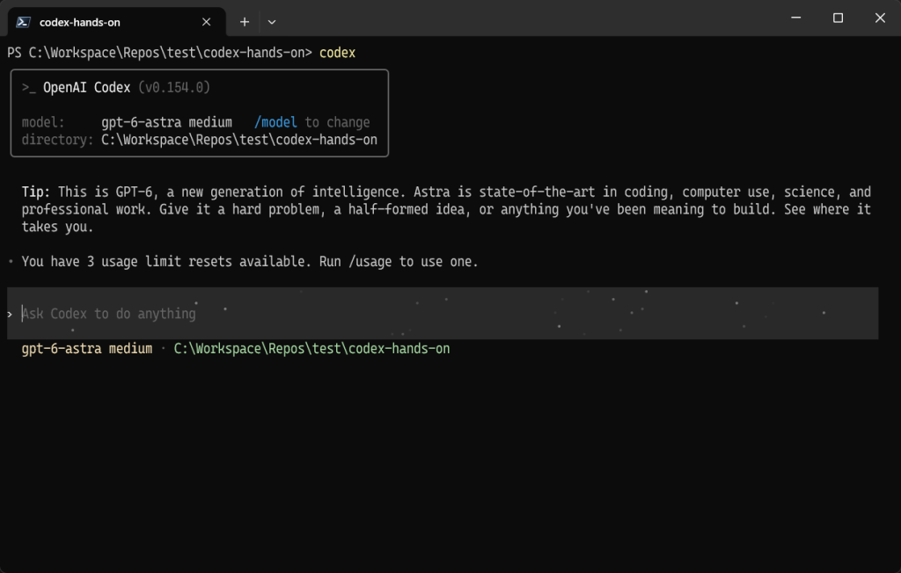Click 'gpt-6-astra medium' in the model row
Screen dimensions: 901x573
pos(166,122)
